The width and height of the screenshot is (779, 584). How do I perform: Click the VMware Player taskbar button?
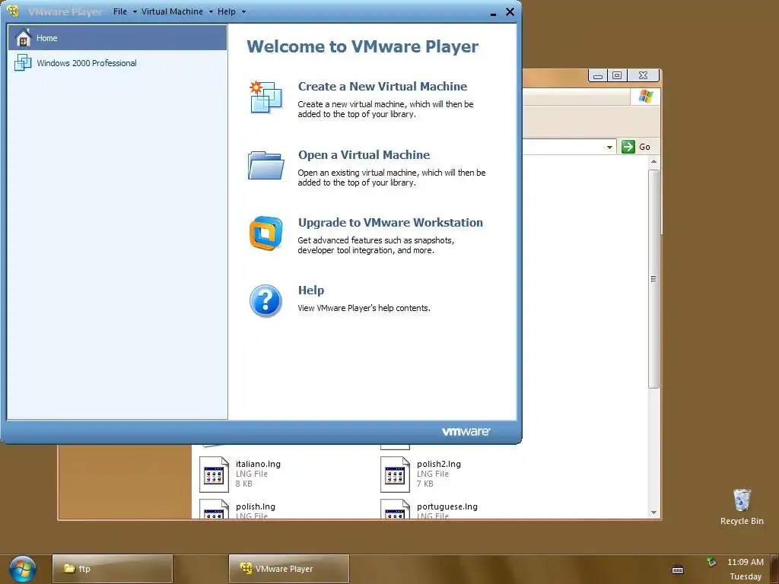click(x=288, y=569)
